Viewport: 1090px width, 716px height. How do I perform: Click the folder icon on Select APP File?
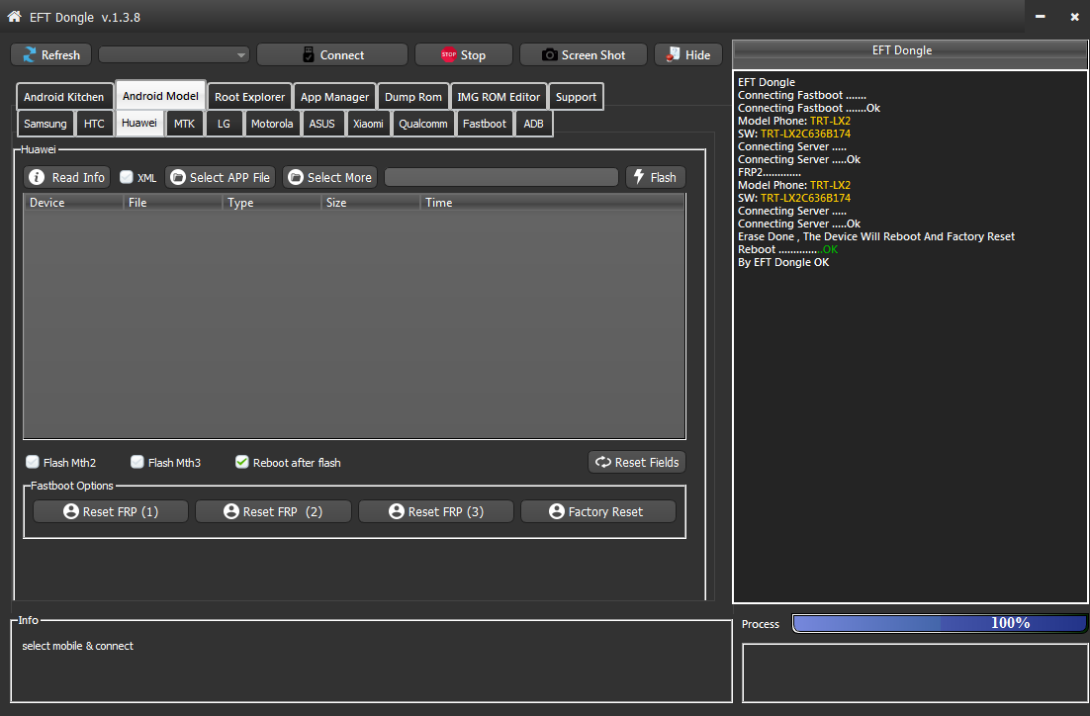[178, 177]
